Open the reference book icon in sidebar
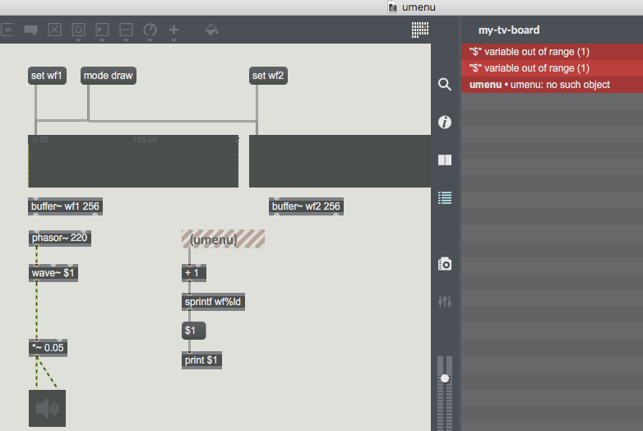 click(x=445, y=160)
